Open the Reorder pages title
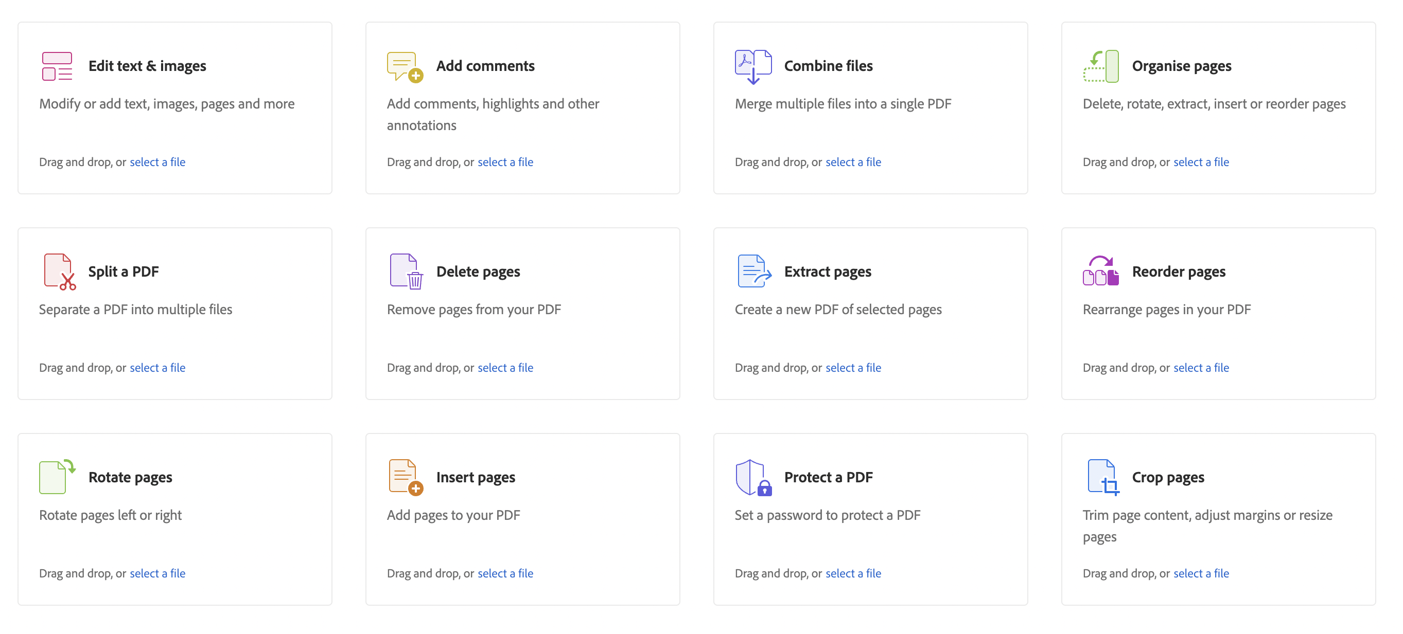Screen dimensions: 1403x634 [1178, 271]
